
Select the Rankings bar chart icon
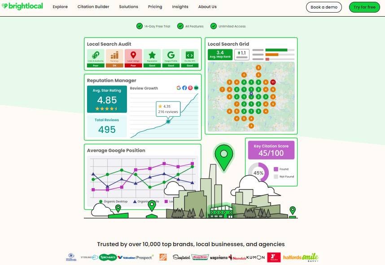114,55
